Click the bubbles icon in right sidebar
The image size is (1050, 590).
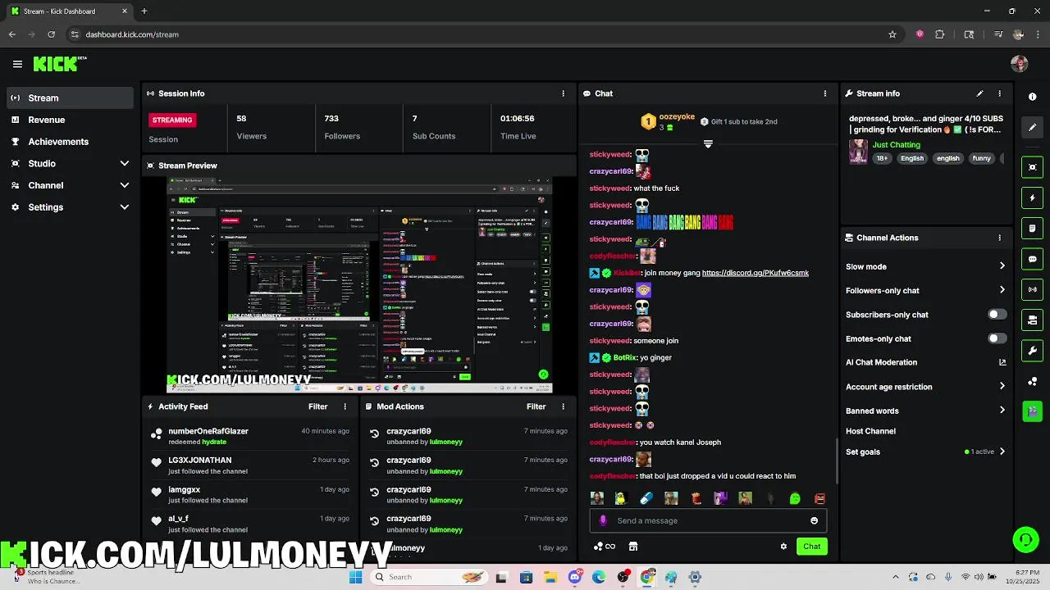(x=1032, y=381)
